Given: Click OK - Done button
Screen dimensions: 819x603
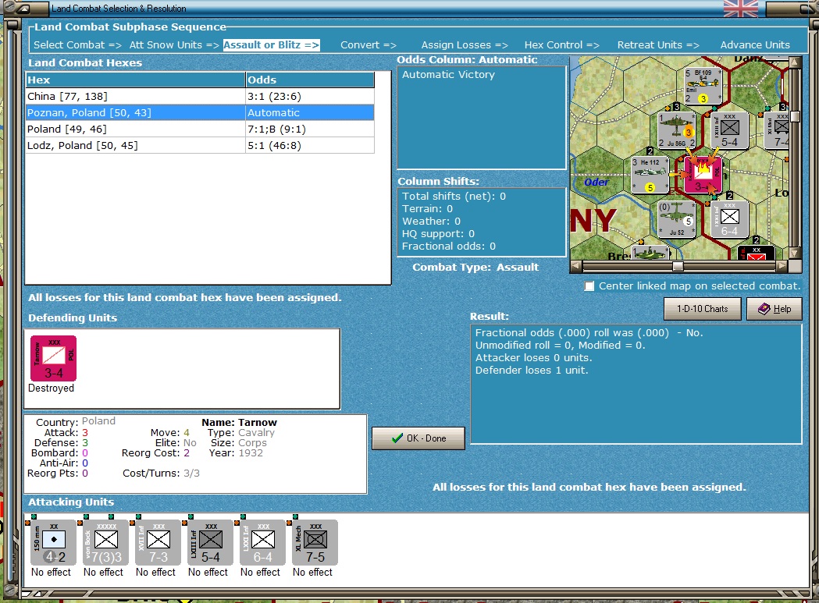Looking at the screenshot, I should pos(418,438).
